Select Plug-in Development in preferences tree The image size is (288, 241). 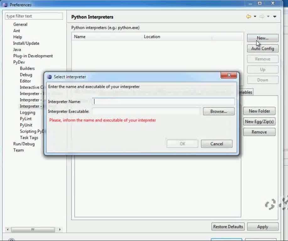coord(33,56)
